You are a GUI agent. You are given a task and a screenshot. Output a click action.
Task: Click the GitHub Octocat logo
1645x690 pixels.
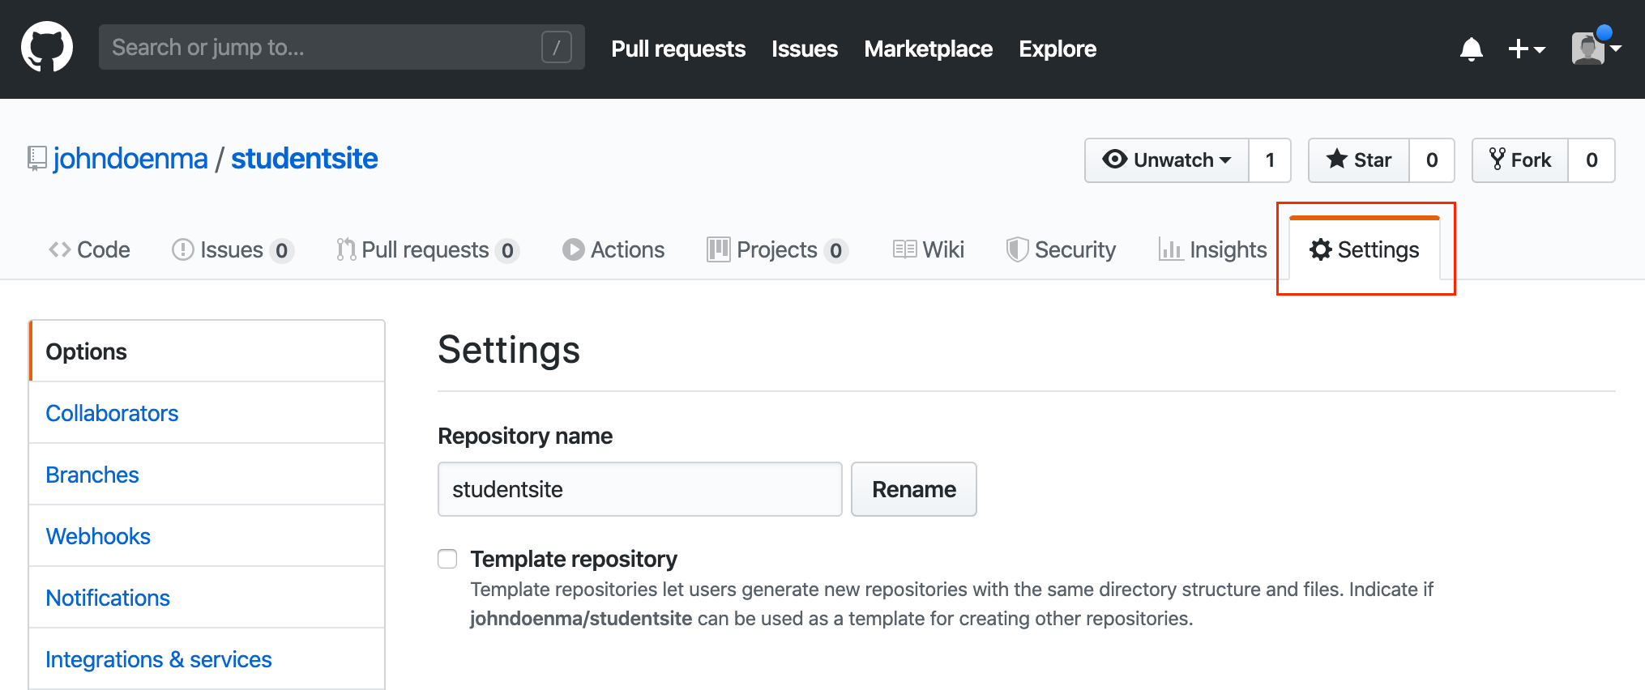pyautogui.click(x=47, y=47)
